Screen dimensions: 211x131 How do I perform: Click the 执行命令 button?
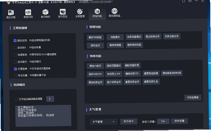(129, 121)
